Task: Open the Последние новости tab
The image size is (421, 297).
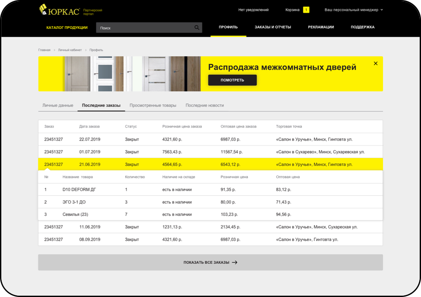Action: [205, 105]
